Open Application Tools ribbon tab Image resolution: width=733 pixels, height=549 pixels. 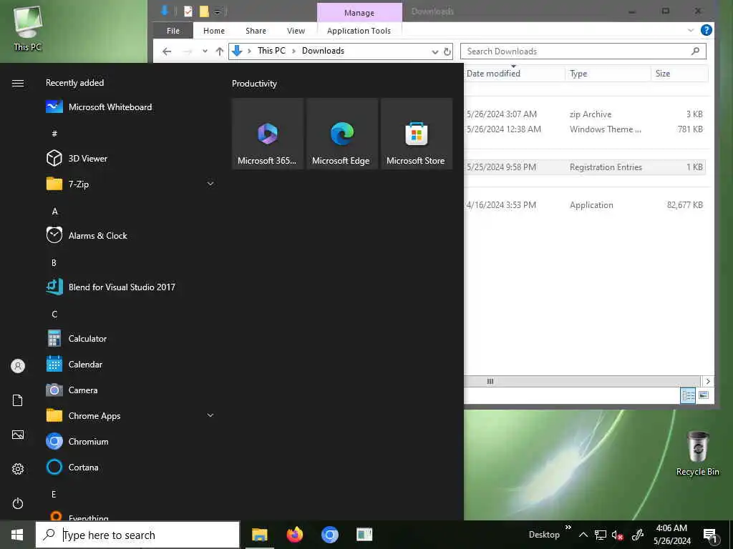click(359, 30)
